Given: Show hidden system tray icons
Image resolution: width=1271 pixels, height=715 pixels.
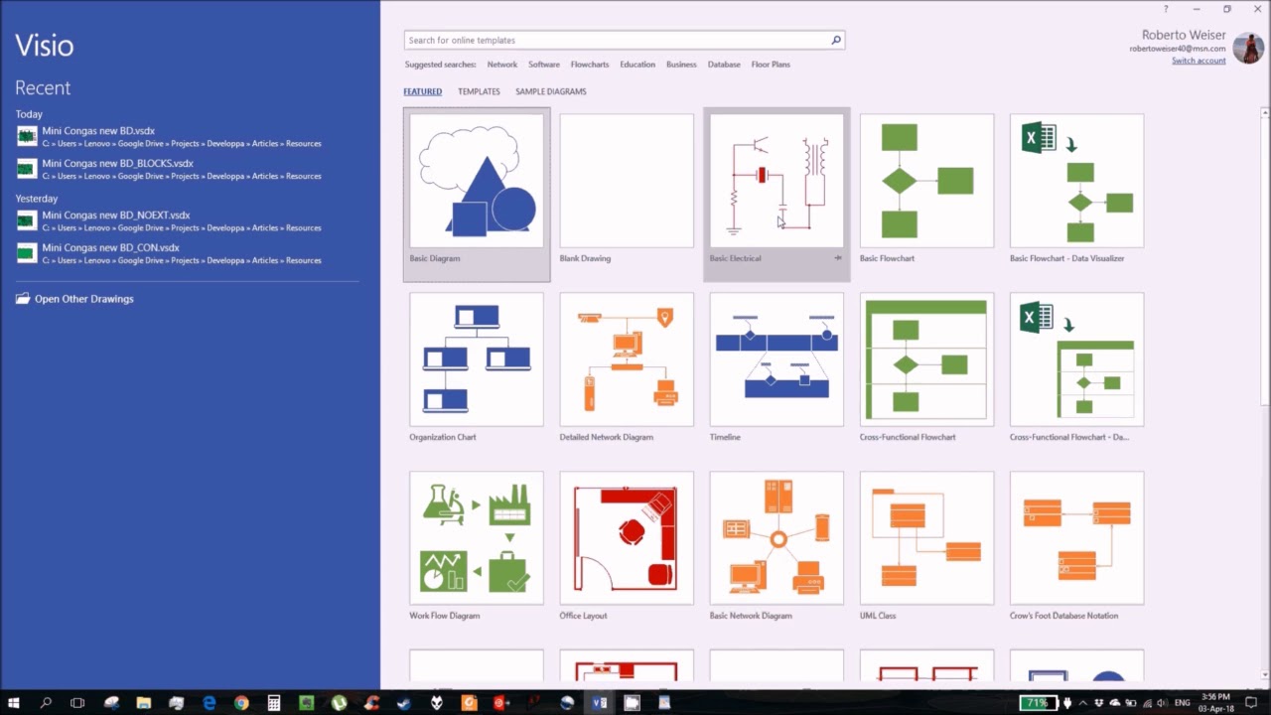Looking at the screenshot, I should 1082,703.
